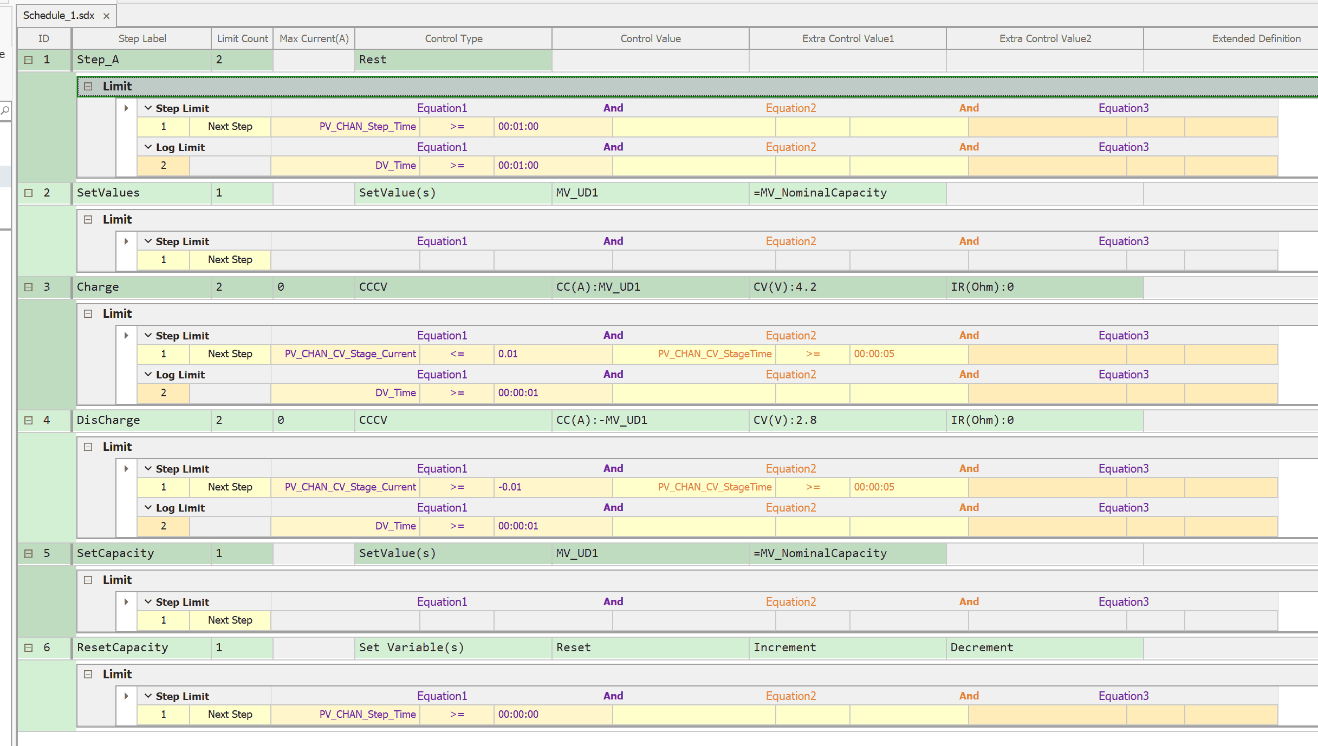Expand row arrow beside SetValues Step Limit

126,241
